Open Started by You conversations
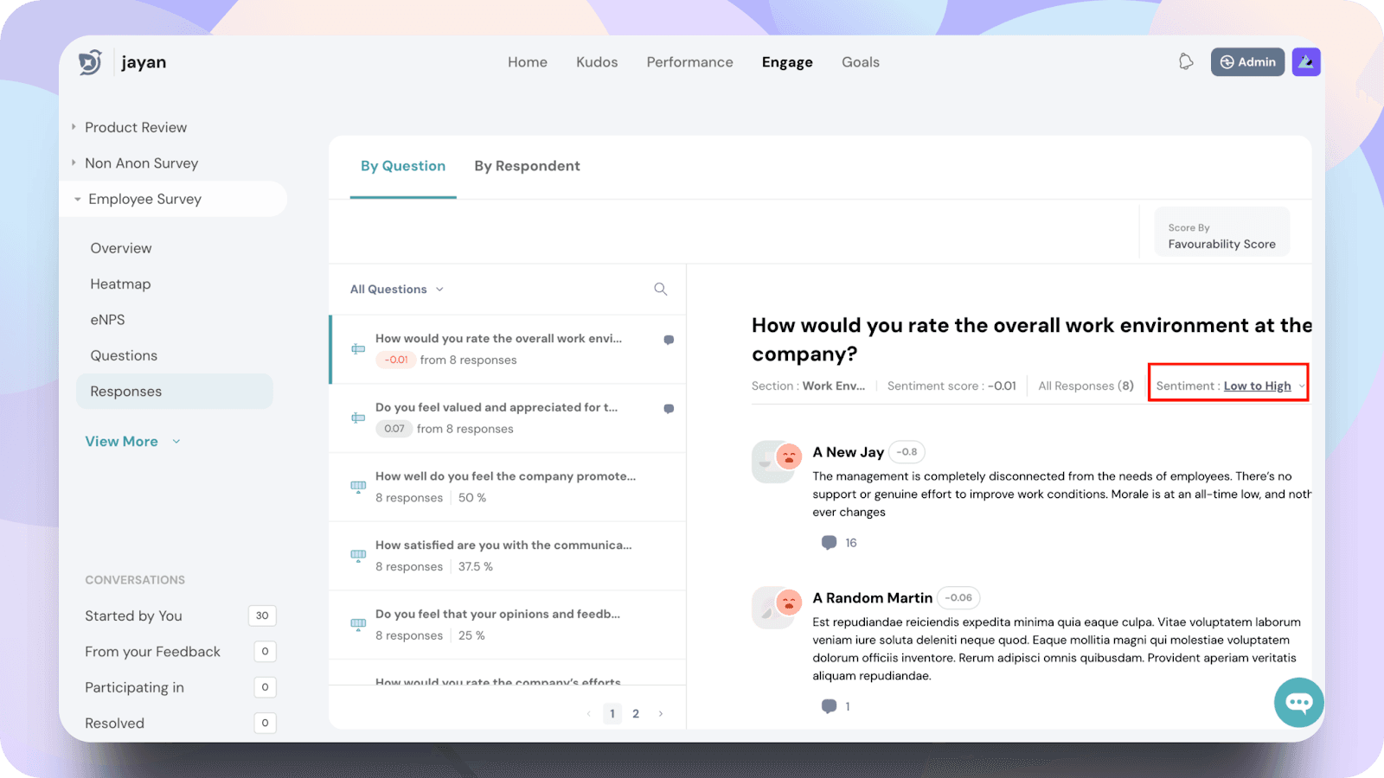This screenshot has height=778, width=1384. (133, 615)
